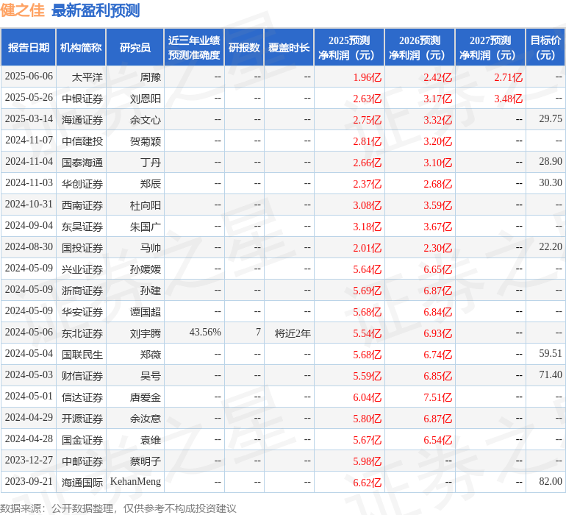Click institution 浙商证券
Screen dimensions: 566x515
[x=82, y=290]
